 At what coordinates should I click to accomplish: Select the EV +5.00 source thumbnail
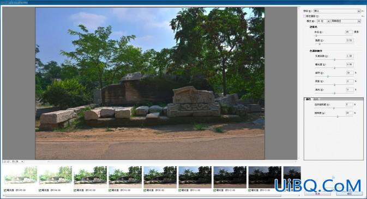coord(20,177)
